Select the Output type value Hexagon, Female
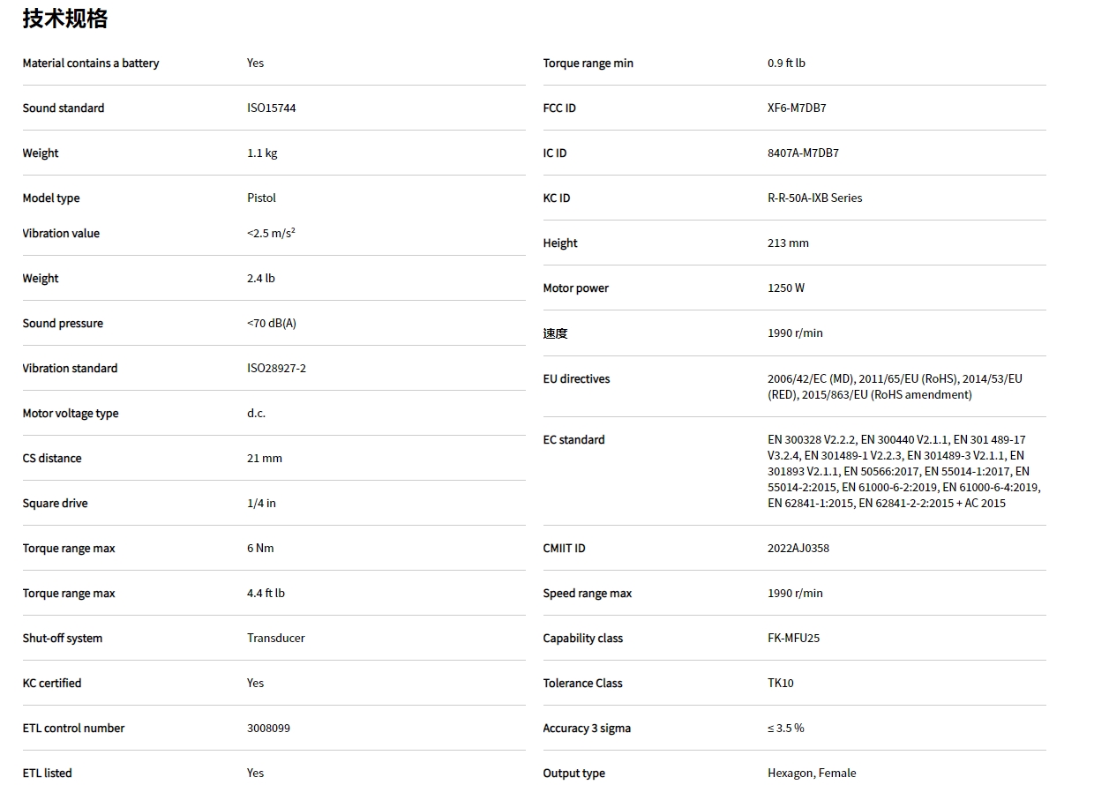 click(x=812, y=774)
